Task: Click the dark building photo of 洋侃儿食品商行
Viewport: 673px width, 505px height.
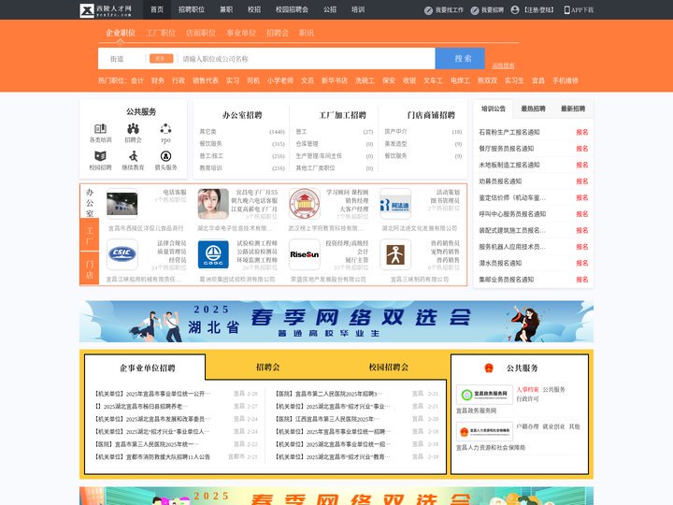Action: pyautogui.click(x=122, y=204)
